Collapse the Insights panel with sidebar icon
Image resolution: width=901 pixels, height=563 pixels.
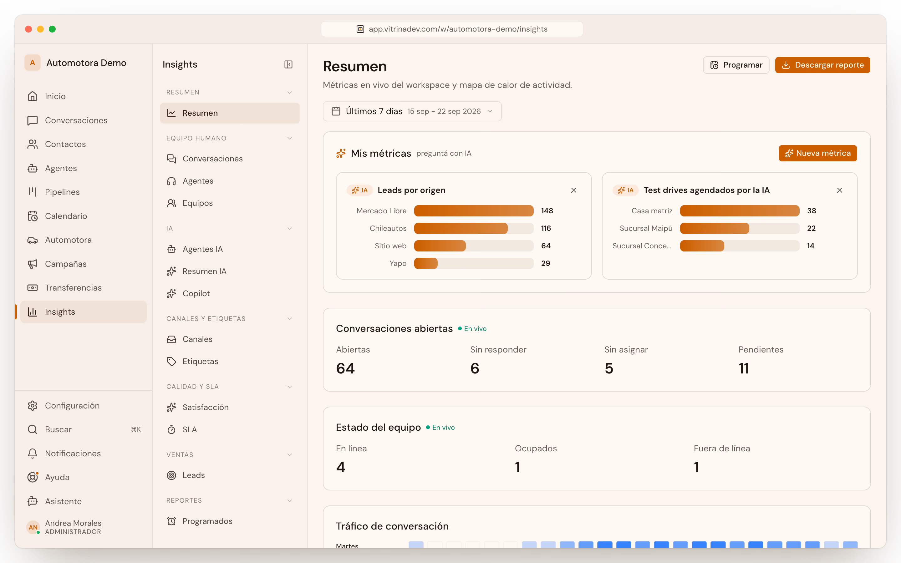tap(288, 64)
